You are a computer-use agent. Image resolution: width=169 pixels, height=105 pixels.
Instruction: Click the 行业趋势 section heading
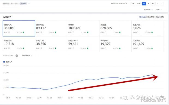click(7, 17)
